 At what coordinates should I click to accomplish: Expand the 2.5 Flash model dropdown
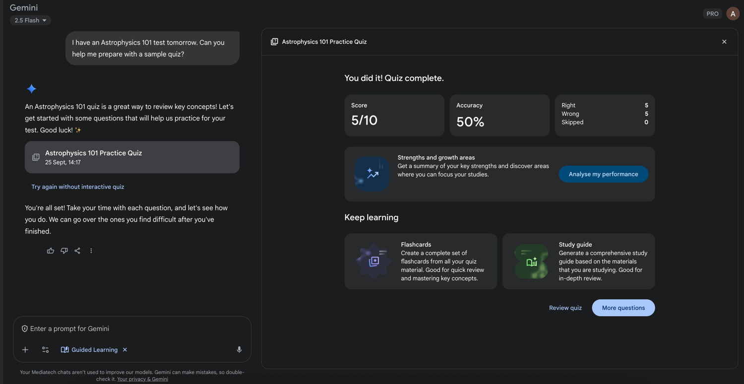tap(30, 20)
